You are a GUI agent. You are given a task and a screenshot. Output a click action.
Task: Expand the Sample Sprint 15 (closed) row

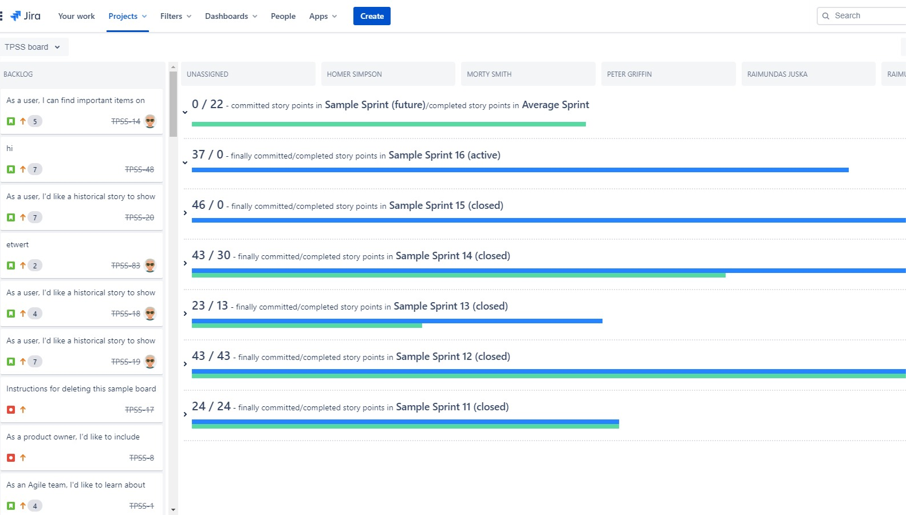[185, 213]
